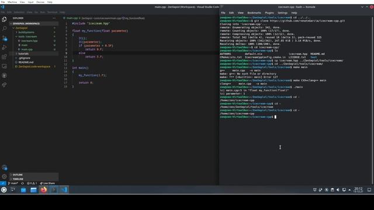The height and width of the screenshot is (210, 374).
Task: Open VirtualBox Machine menu
Action: click(12, 2)
